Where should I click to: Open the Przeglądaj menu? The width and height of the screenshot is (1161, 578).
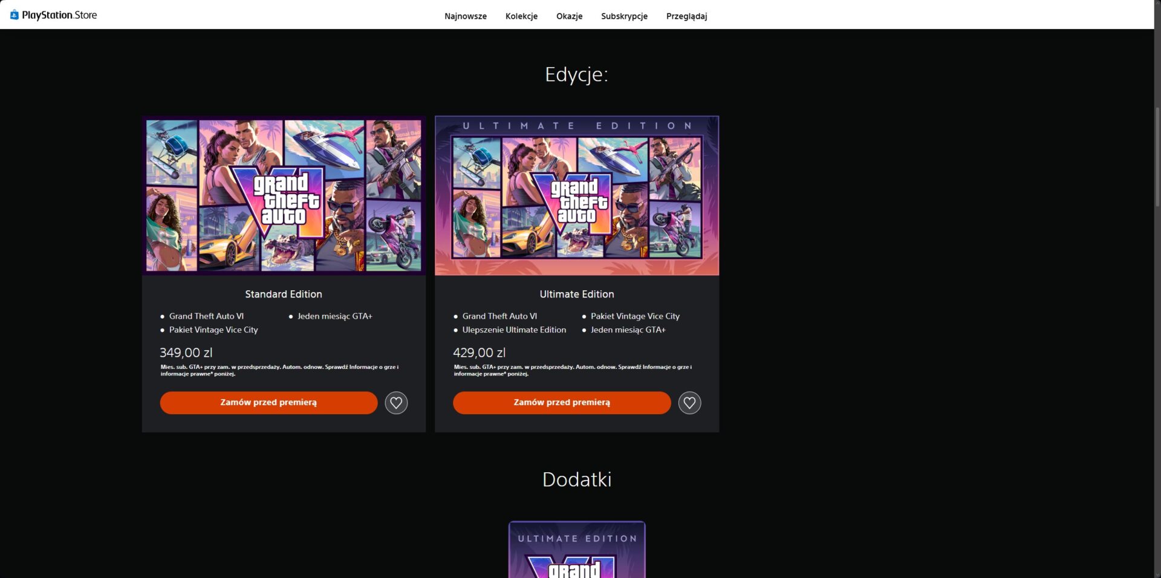tap(686, 16)
